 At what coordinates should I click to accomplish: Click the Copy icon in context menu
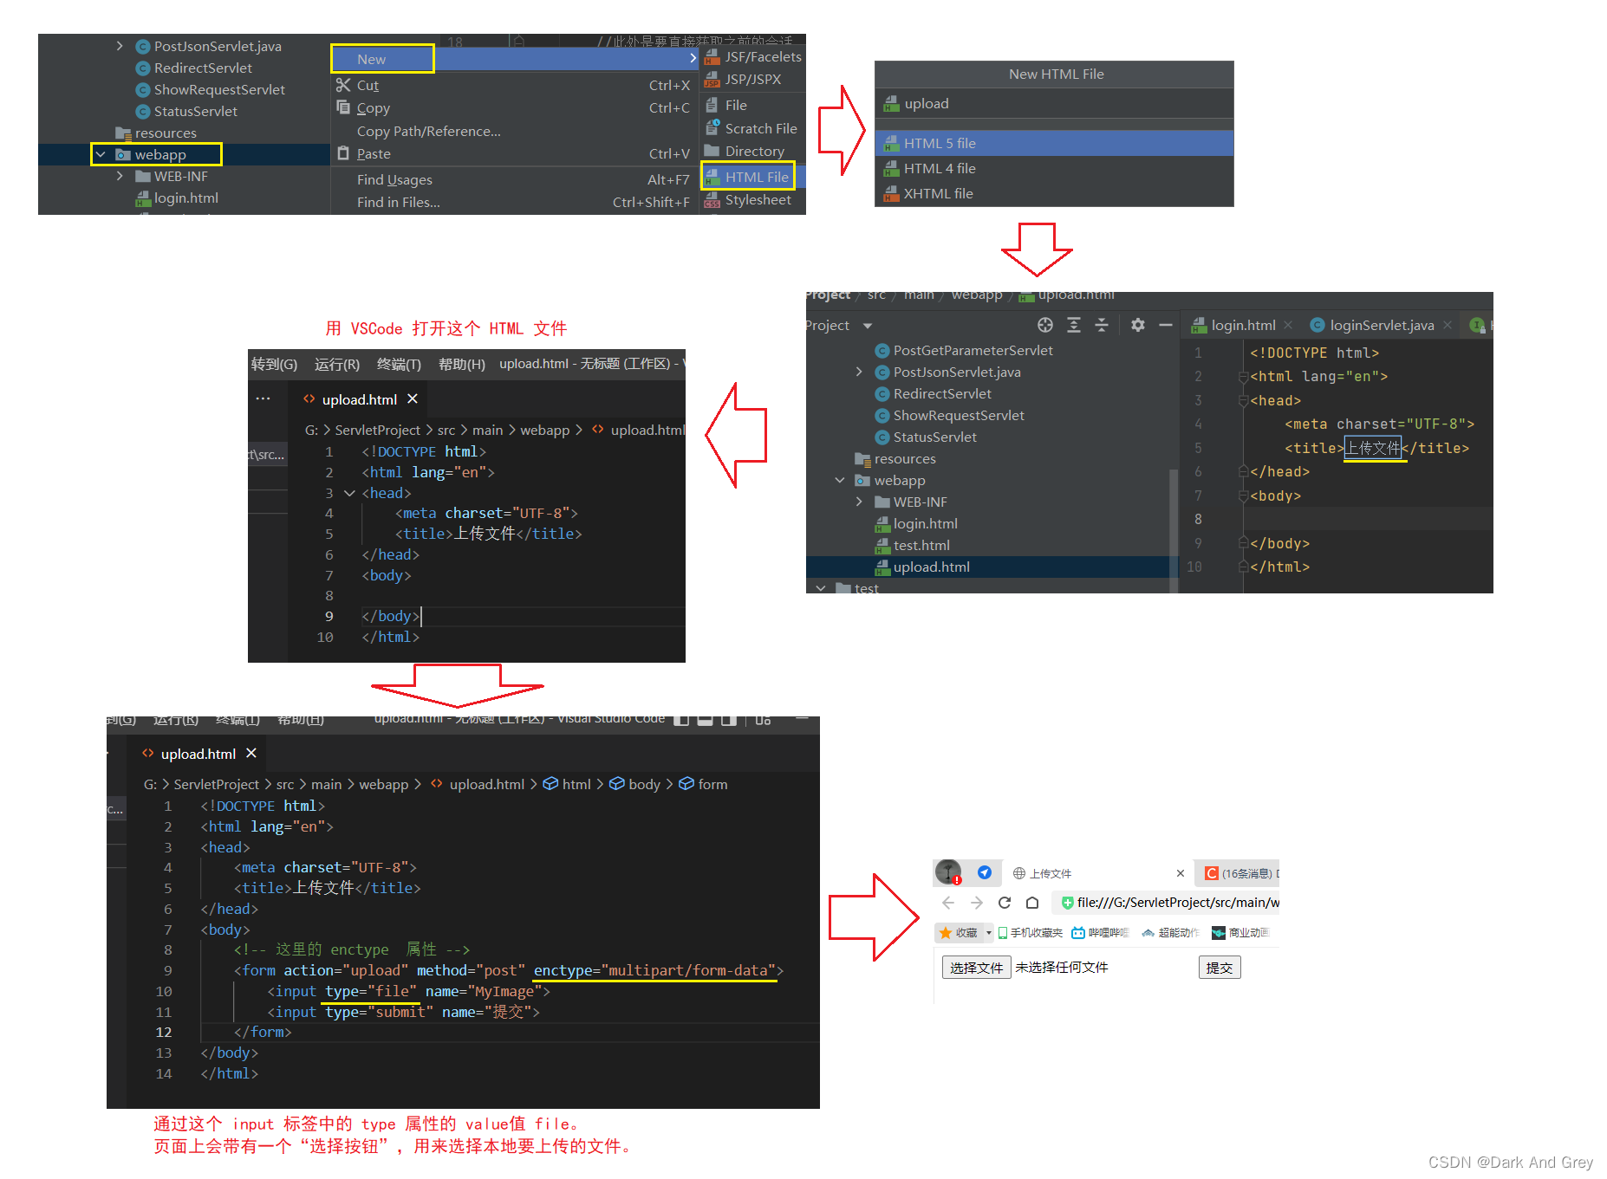tap(343, 107)
